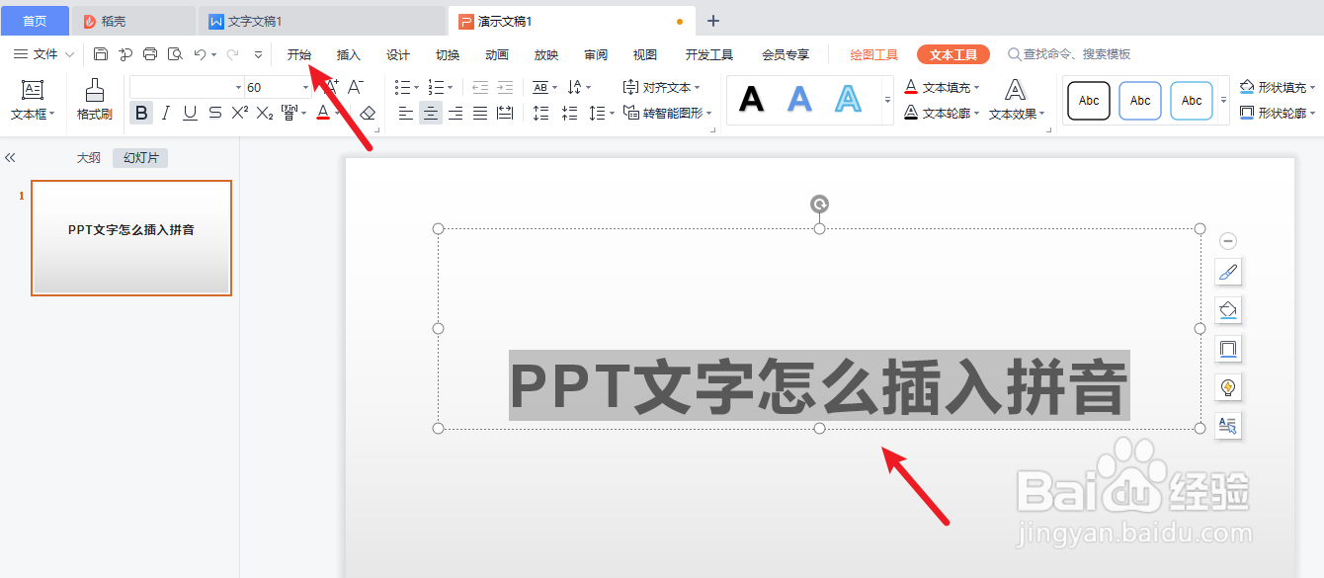
Task: Expand the WordArt preset styles gallery
Action: (886, 100)
